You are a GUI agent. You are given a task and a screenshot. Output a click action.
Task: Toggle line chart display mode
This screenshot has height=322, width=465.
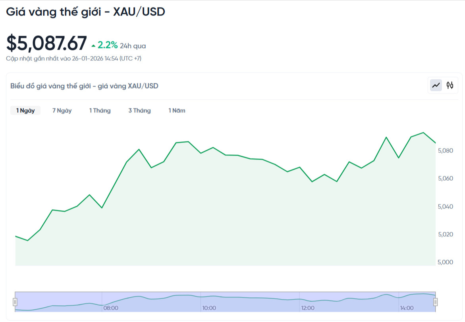point(436,85)
